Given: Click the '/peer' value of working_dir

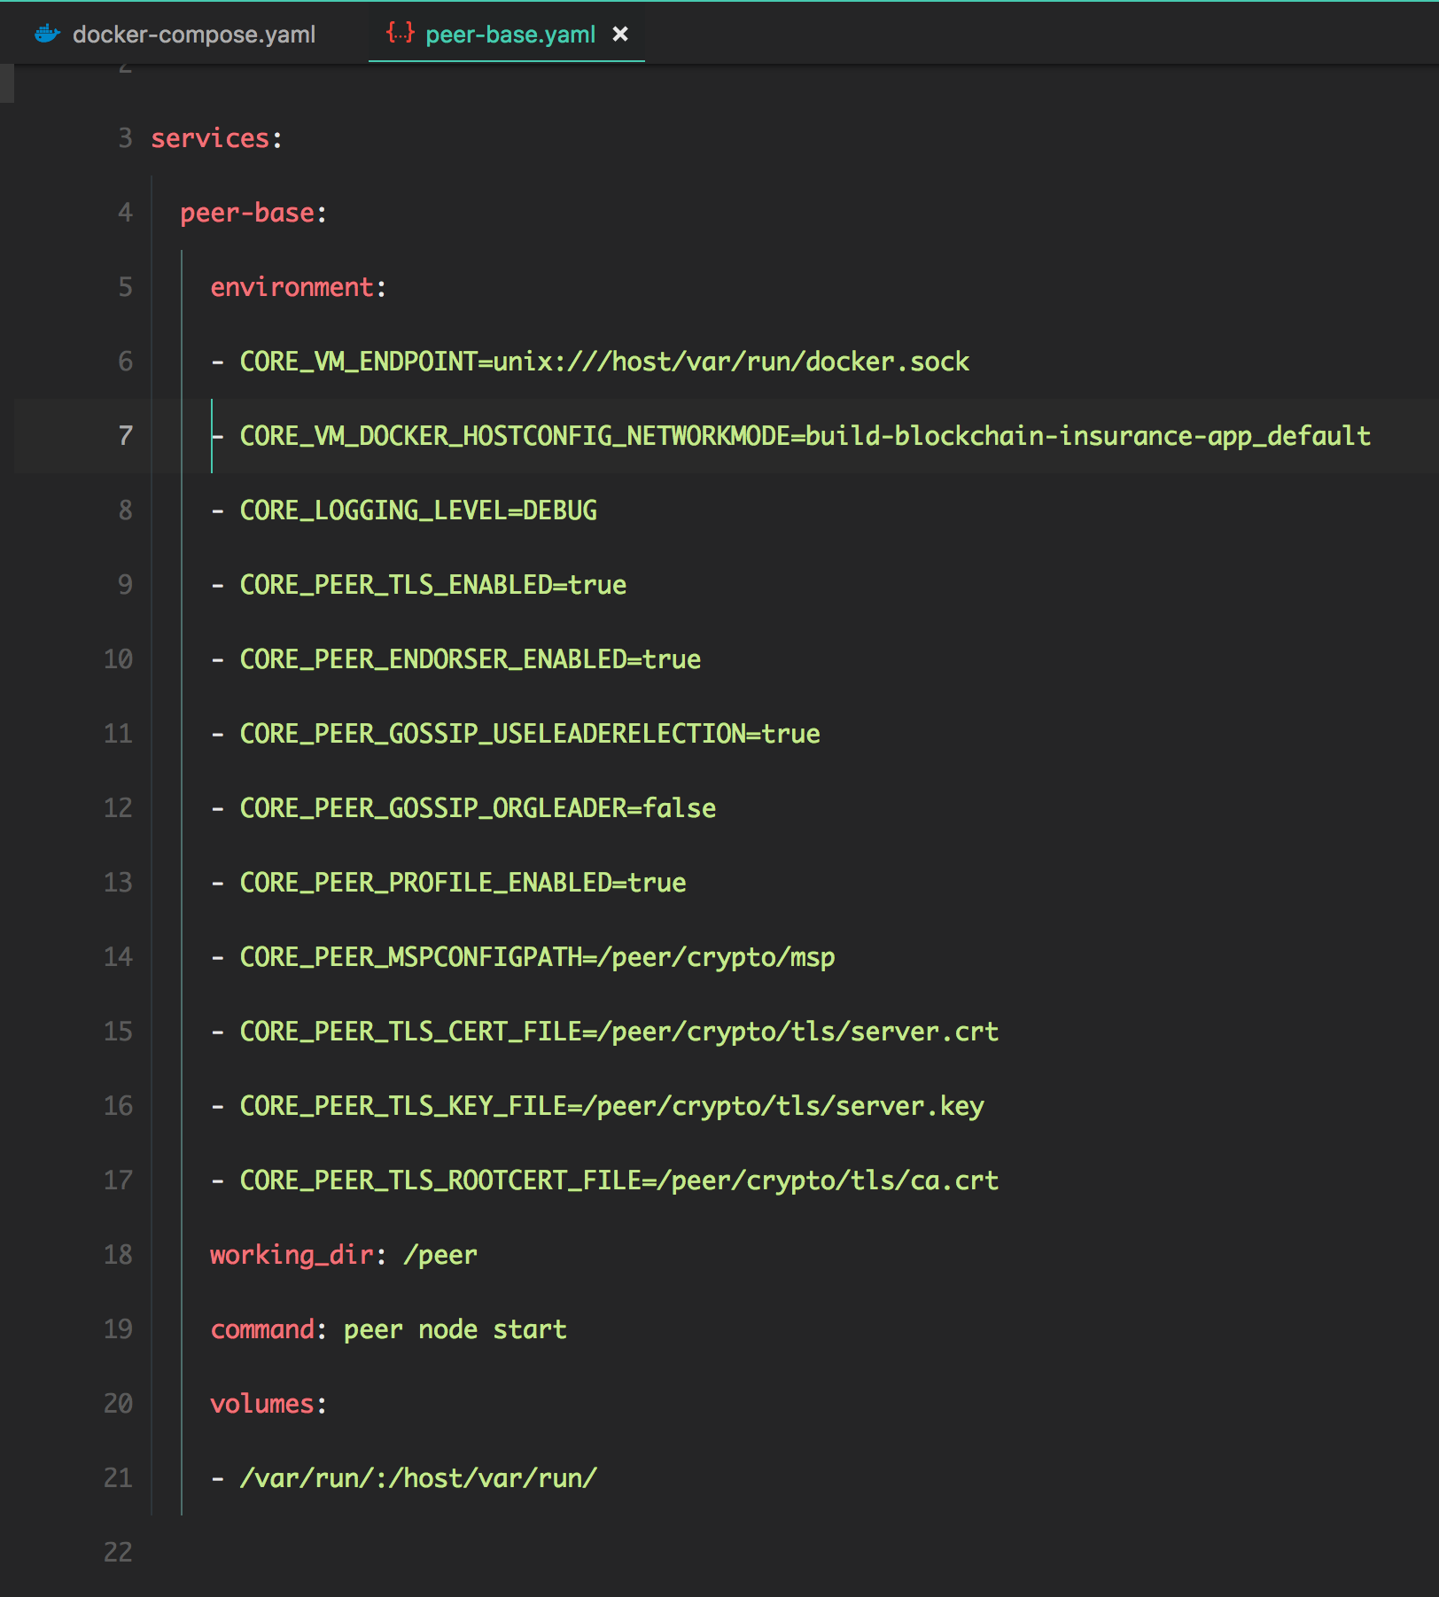Looking at the screenshot, I should point(440,1255).
